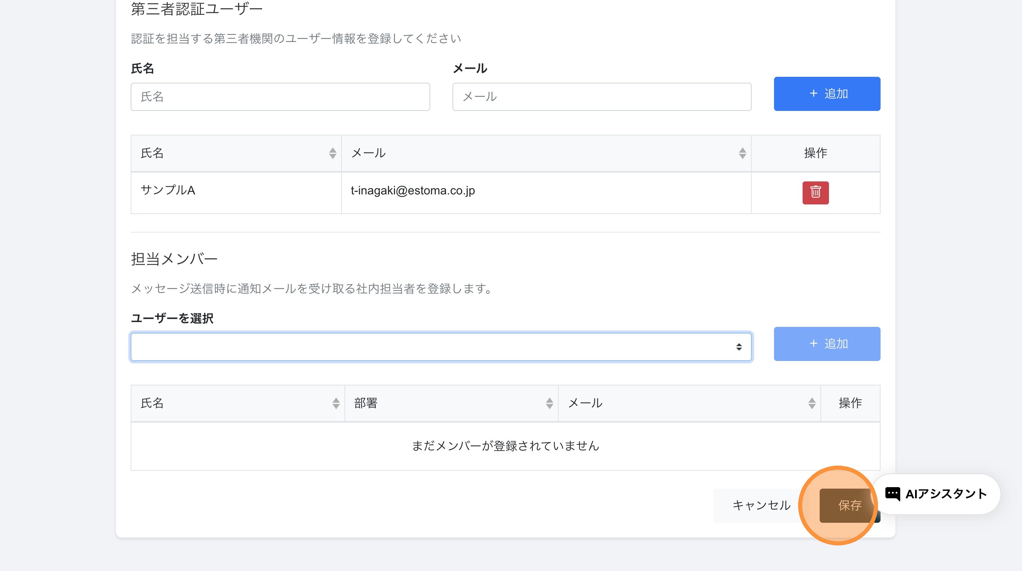Image resolution: width=1022 pixels, height=571 pixels.
Task: Click the キャンセル button
Action: (761, 505)
